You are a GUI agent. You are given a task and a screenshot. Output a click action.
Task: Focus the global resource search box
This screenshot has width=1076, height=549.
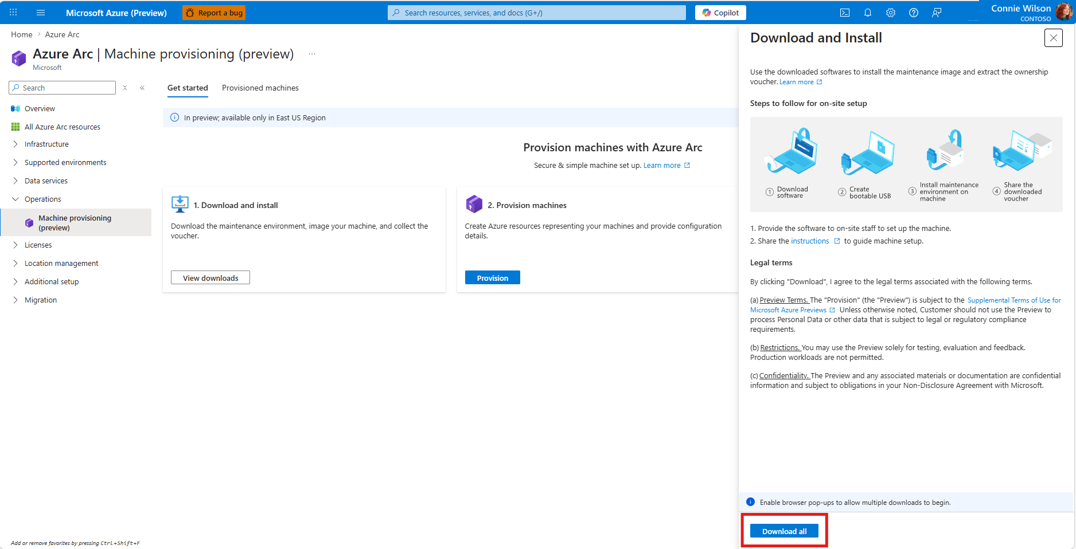(x=537, y=13)
